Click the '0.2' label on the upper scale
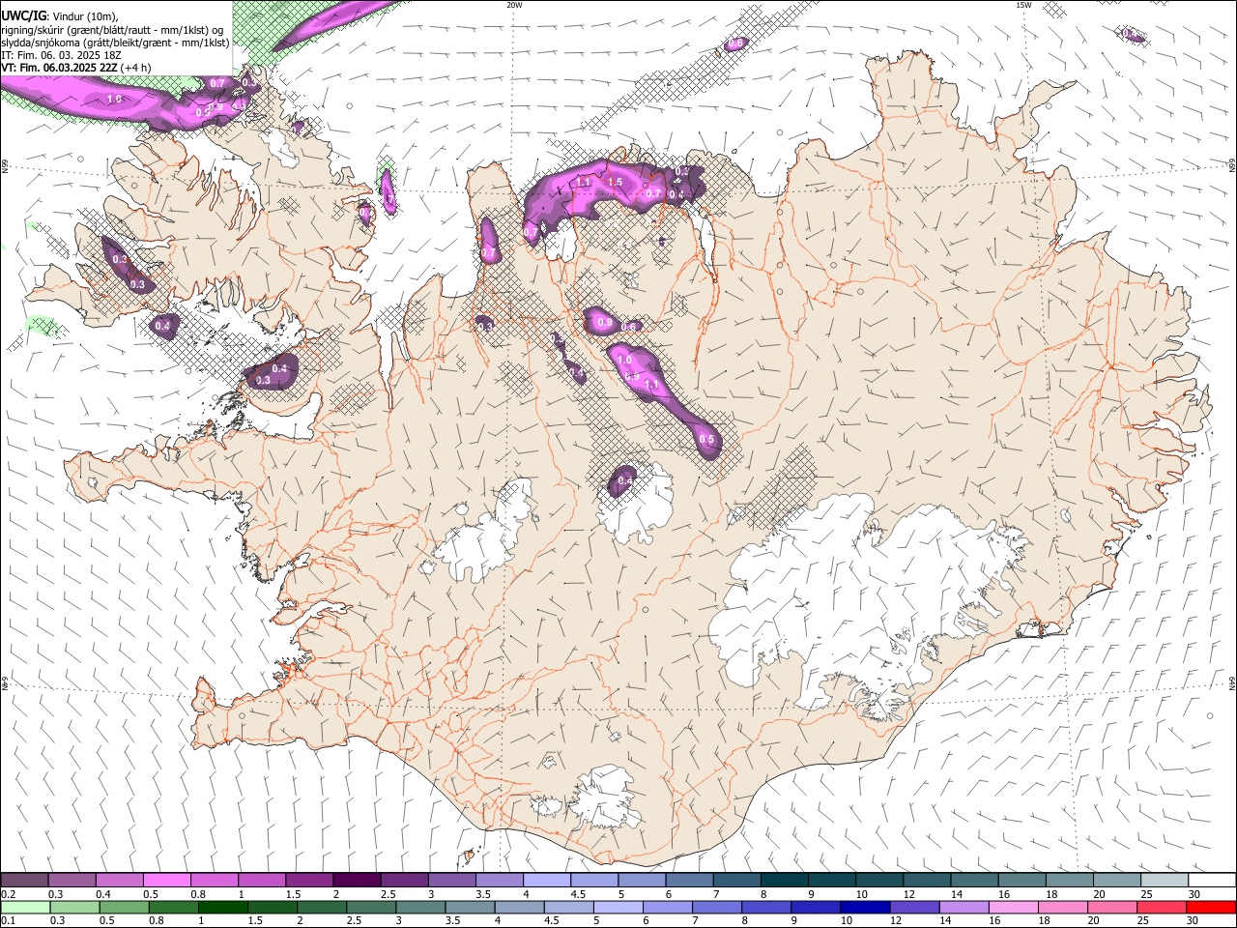Screen dimensions: 1237x928 pos(8,894)
